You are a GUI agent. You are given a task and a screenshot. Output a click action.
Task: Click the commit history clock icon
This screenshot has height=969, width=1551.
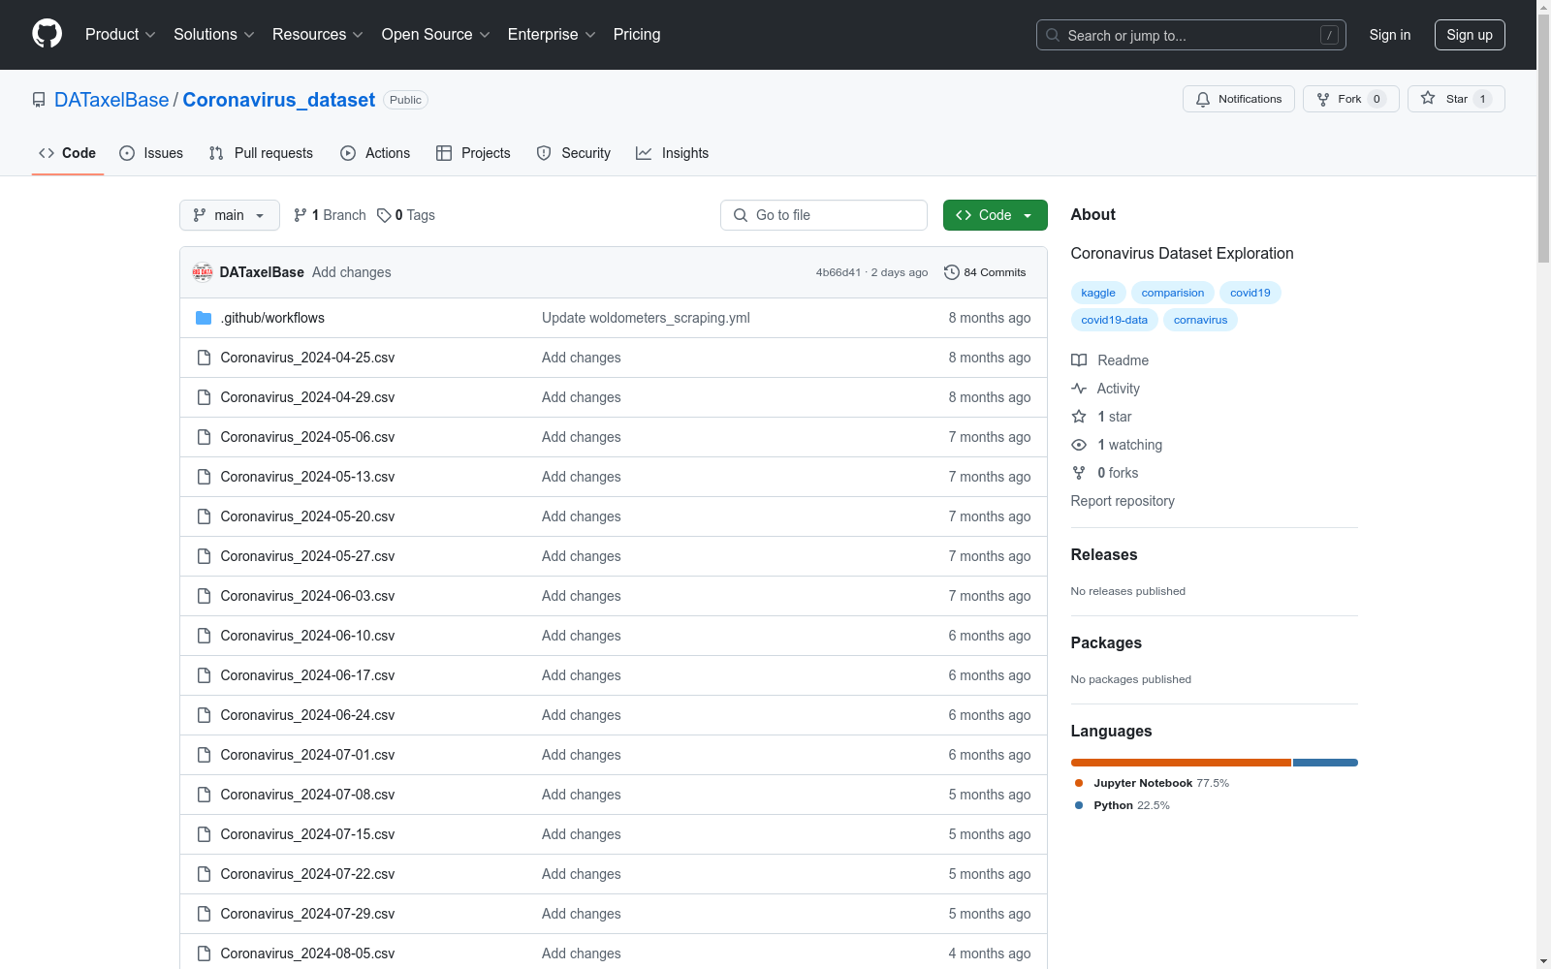coord(952,272)
